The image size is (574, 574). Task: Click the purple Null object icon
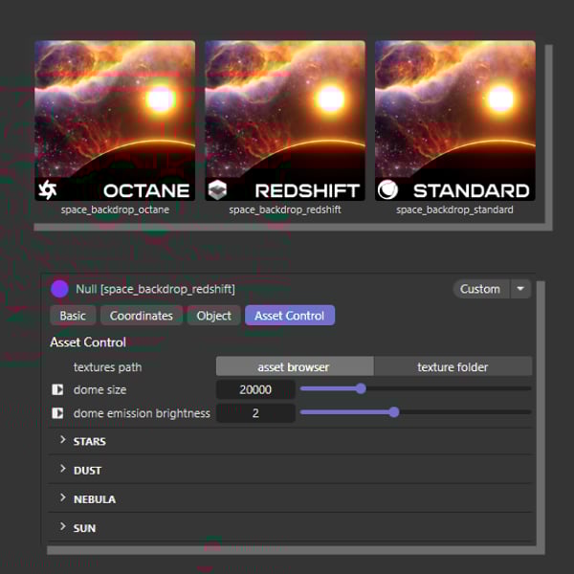pos(59,289)
